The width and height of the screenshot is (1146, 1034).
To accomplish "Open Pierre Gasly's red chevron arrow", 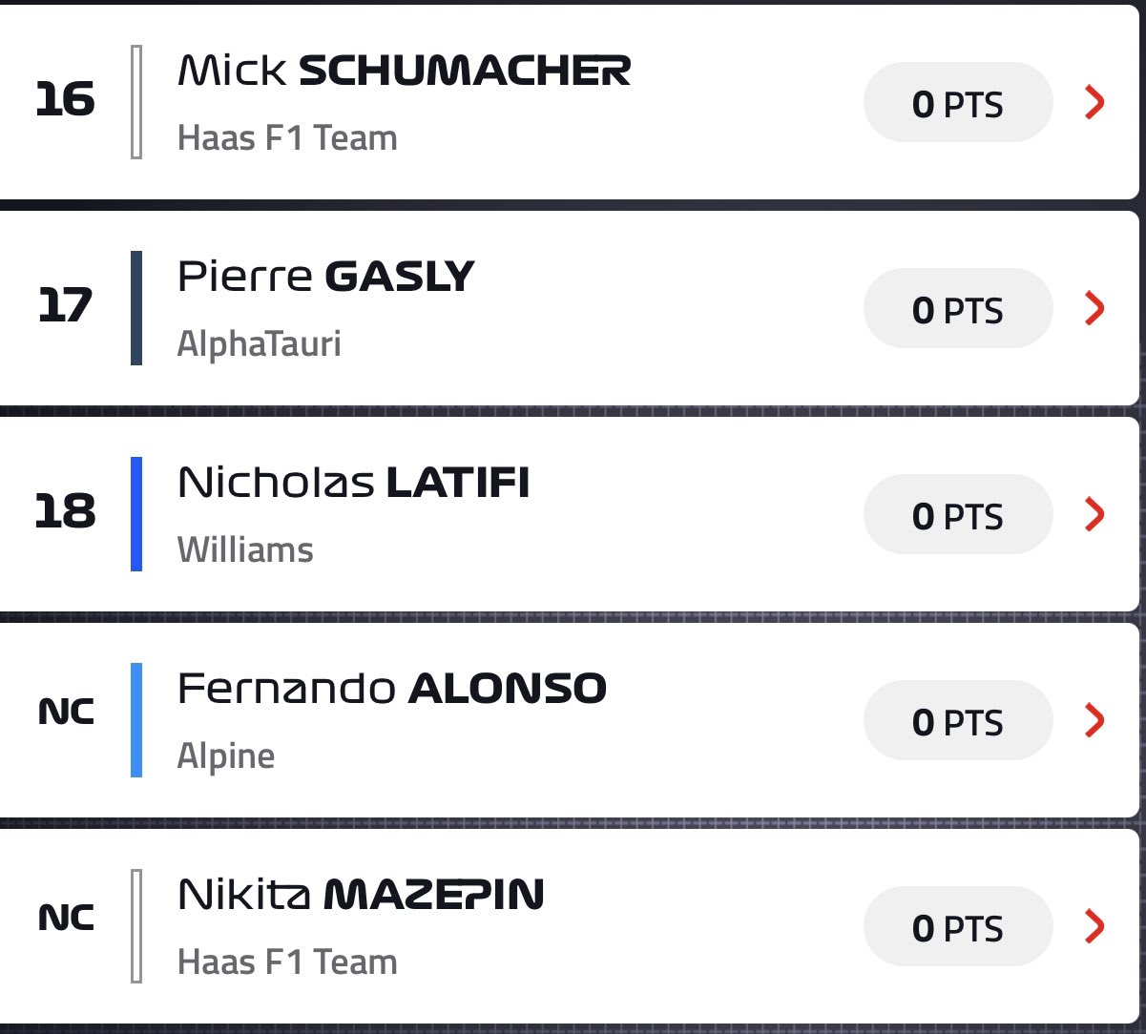I will (x=1095, y=308).
